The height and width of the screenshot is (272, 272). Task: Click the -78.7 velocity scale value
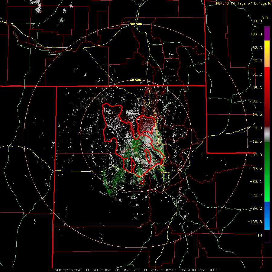(256, 195)
